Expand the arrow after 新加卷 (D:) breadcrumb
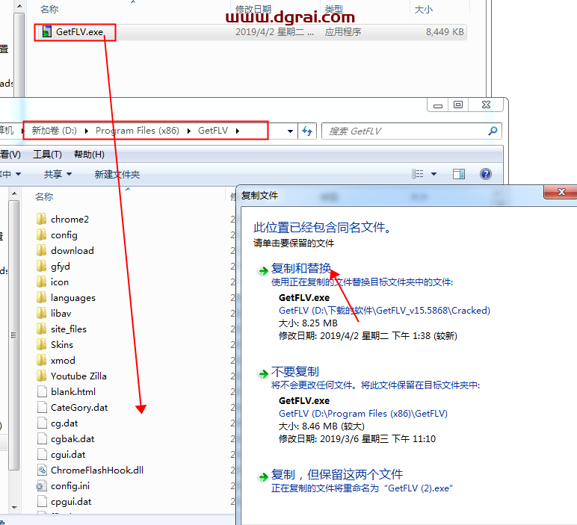577x525 pixels. tap(87, 131)
